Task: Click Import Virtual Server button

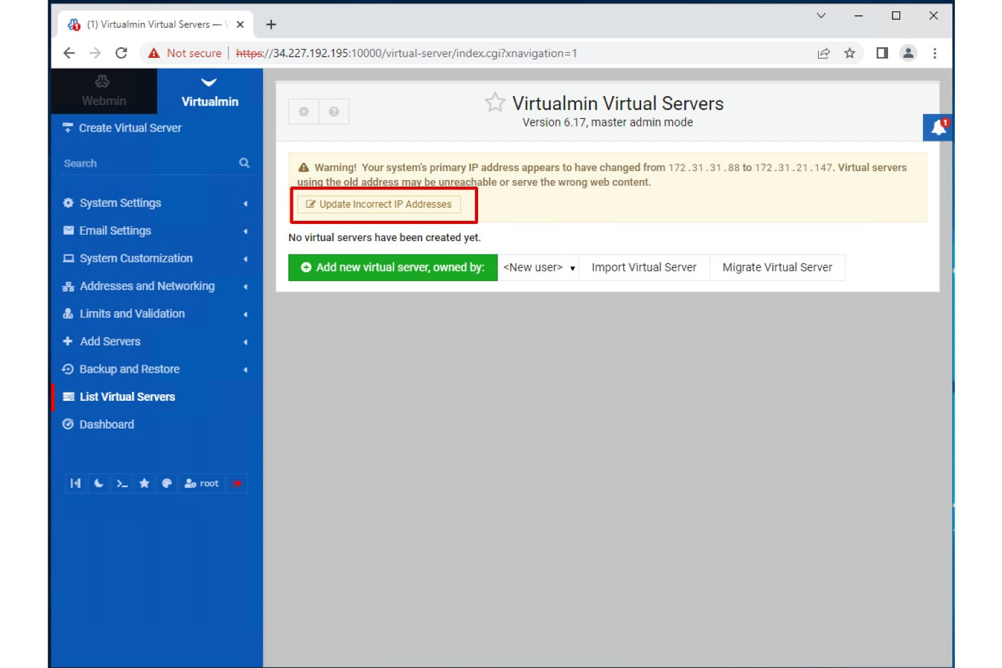Action: coord(644,268)
